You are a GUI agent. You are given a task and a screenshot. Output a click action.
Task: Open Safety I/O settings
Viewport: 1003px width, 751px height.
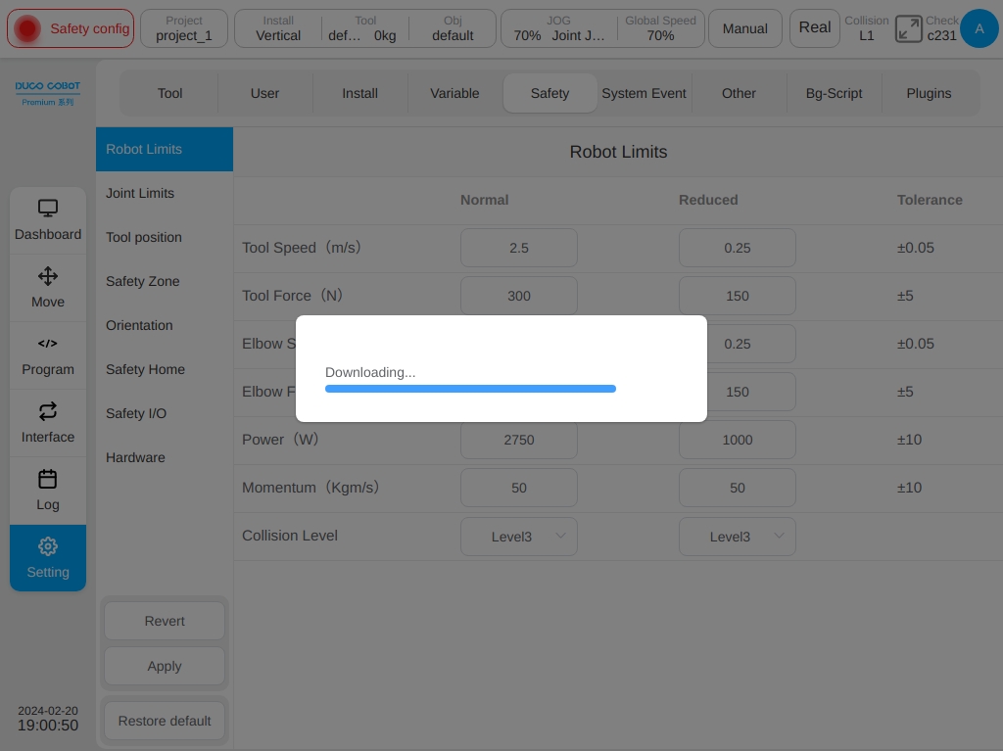coord(165,414)
